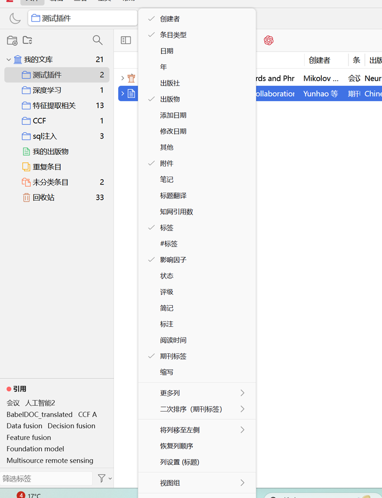Select the Foundation model tag

point(35,449)
